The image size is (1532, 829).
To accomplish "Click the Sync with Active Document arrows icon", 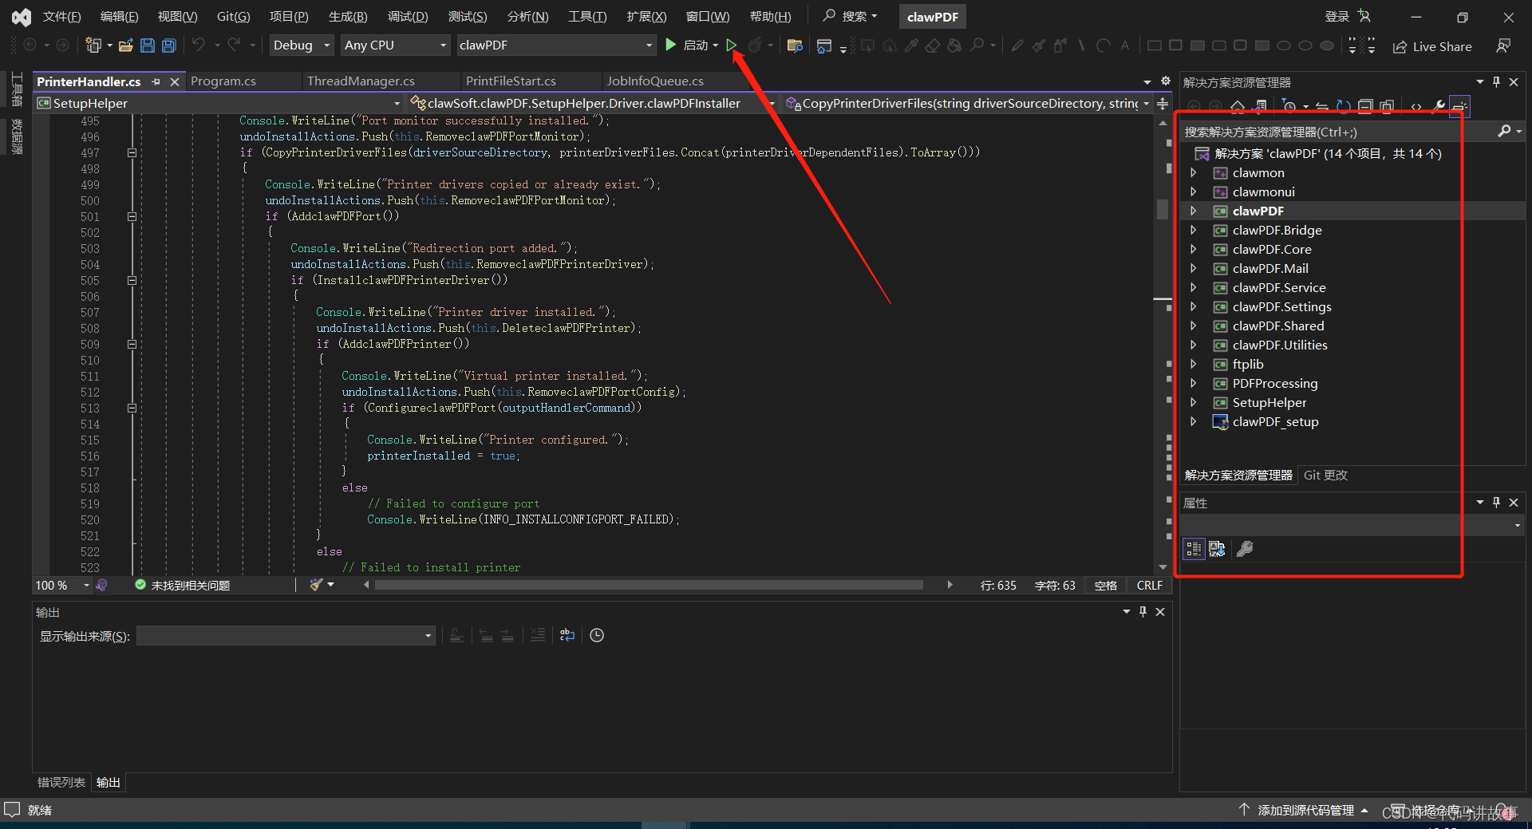I will (x=1322, y=106).
